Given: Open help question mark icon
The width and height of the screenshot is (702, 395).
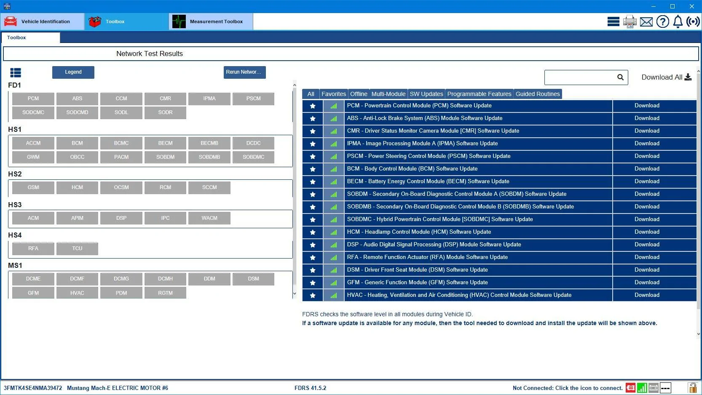Looking at the screenshot, I should [x=663, y=21].
